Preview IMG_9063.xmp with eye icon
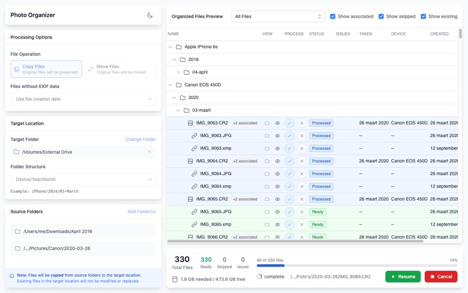Viewport: 468px width, 293px height. pos(277,148)
